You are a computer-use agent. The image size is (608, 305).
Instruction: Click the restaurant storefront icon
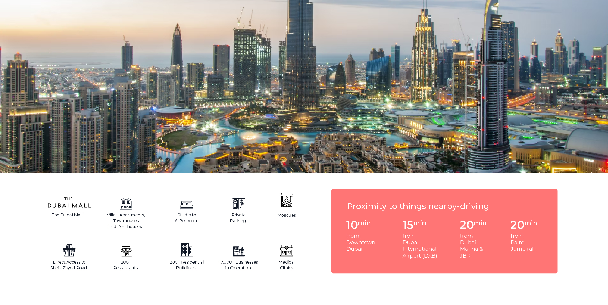pyautogui.click(x=126, y=251)
